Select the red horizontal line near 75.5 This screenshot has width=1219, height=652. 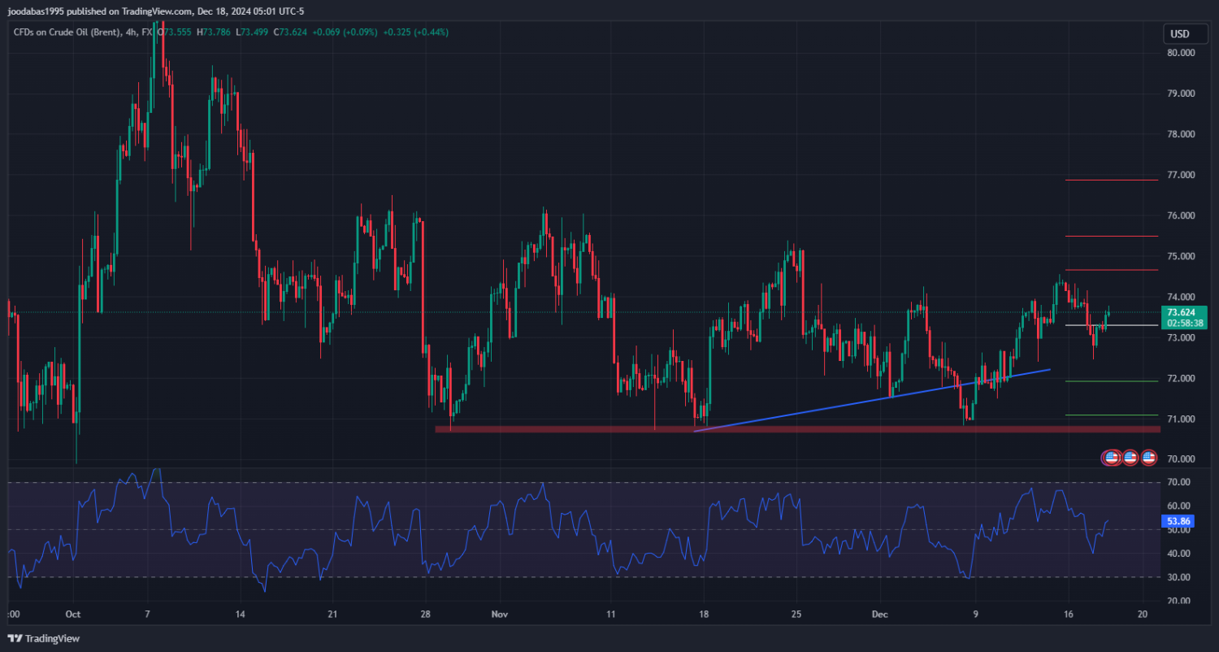(1112, 236)
